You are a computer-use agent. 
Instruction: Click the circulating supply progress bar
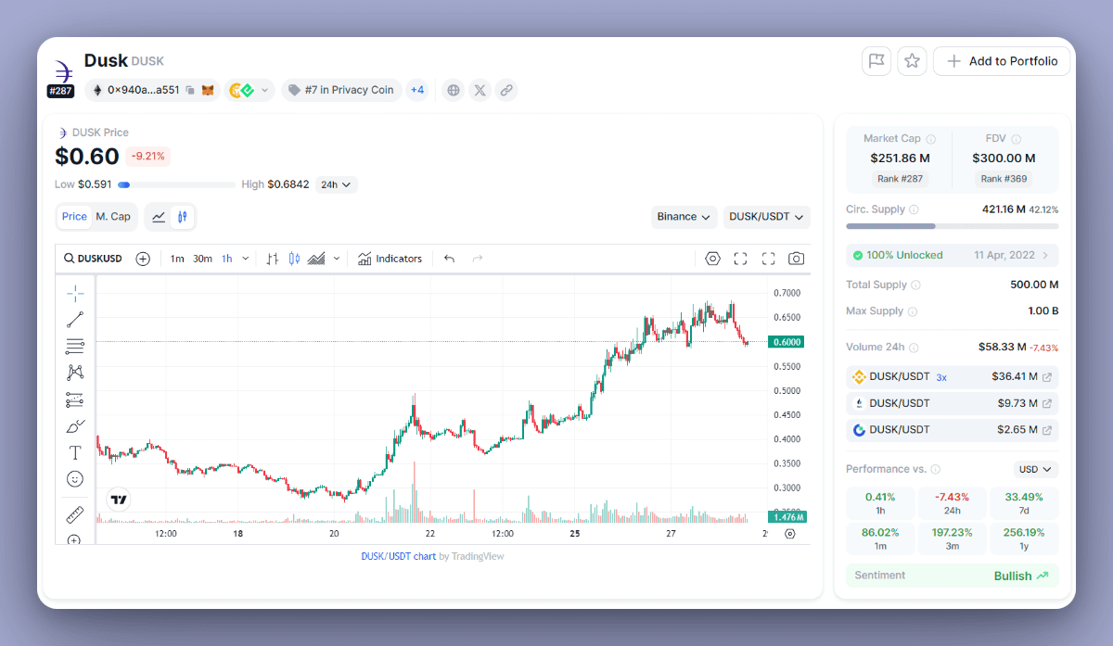[953, 226]
